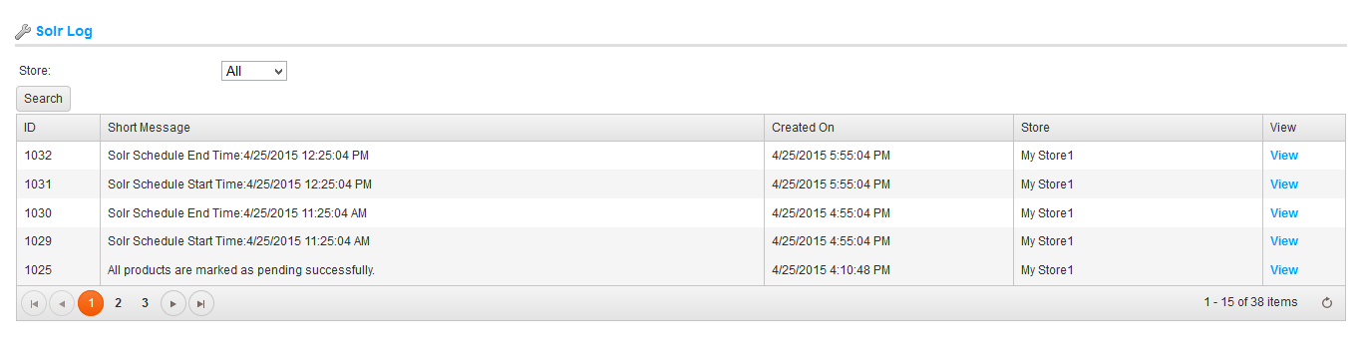Jump to last page of log
The width and height of the screenshot is (1361, 363).
[x=201, y=303]
